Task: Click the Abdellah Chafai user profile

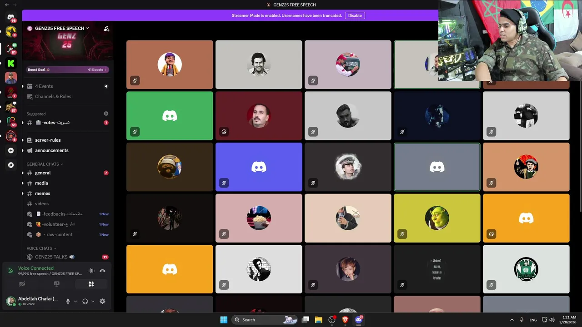Action: pos(32,301)
